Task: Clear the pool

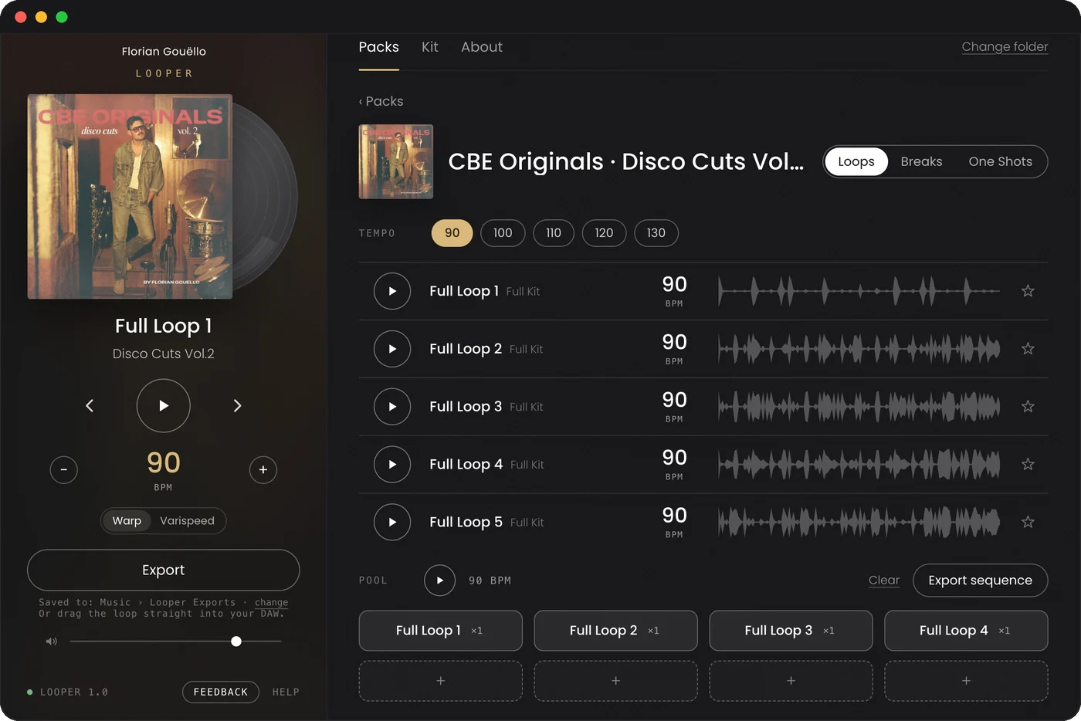Action: click(884, 581)
